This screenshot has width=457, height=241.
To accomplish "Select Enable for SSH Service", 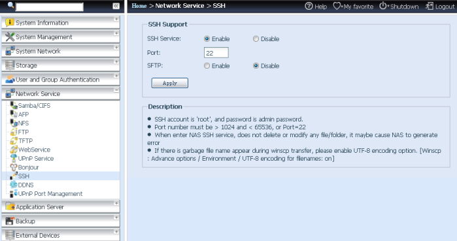I will [207, 39].
